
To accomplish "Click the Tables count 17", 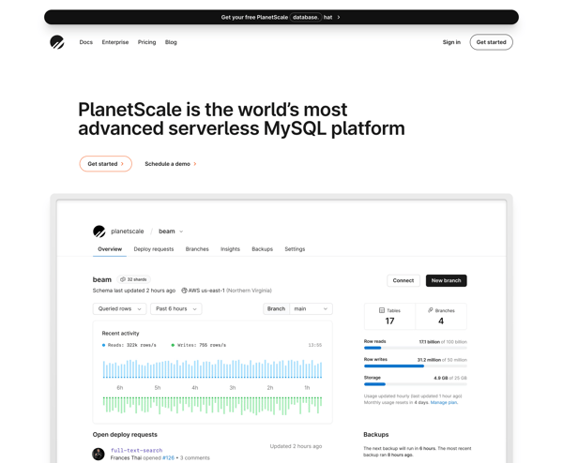I will click(390, 321).
